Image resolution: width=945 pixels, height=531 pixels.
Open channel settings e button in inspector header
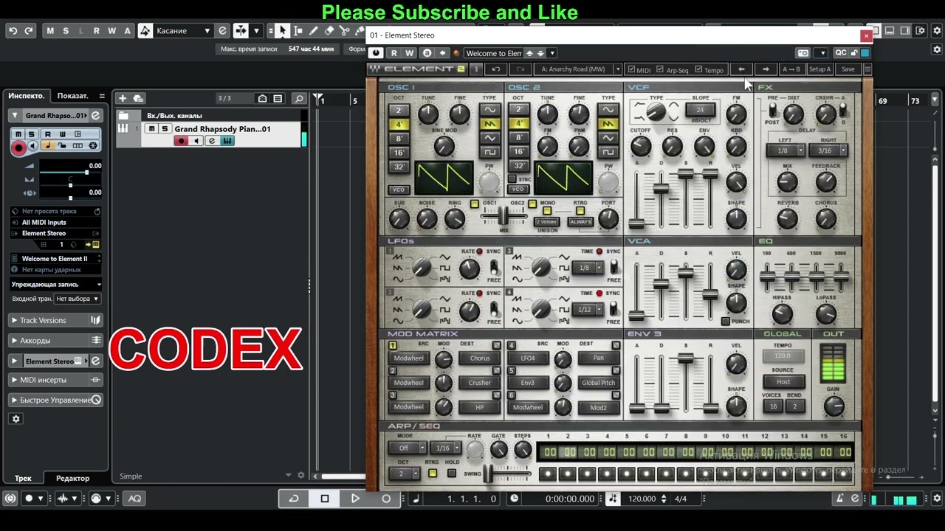95,115
